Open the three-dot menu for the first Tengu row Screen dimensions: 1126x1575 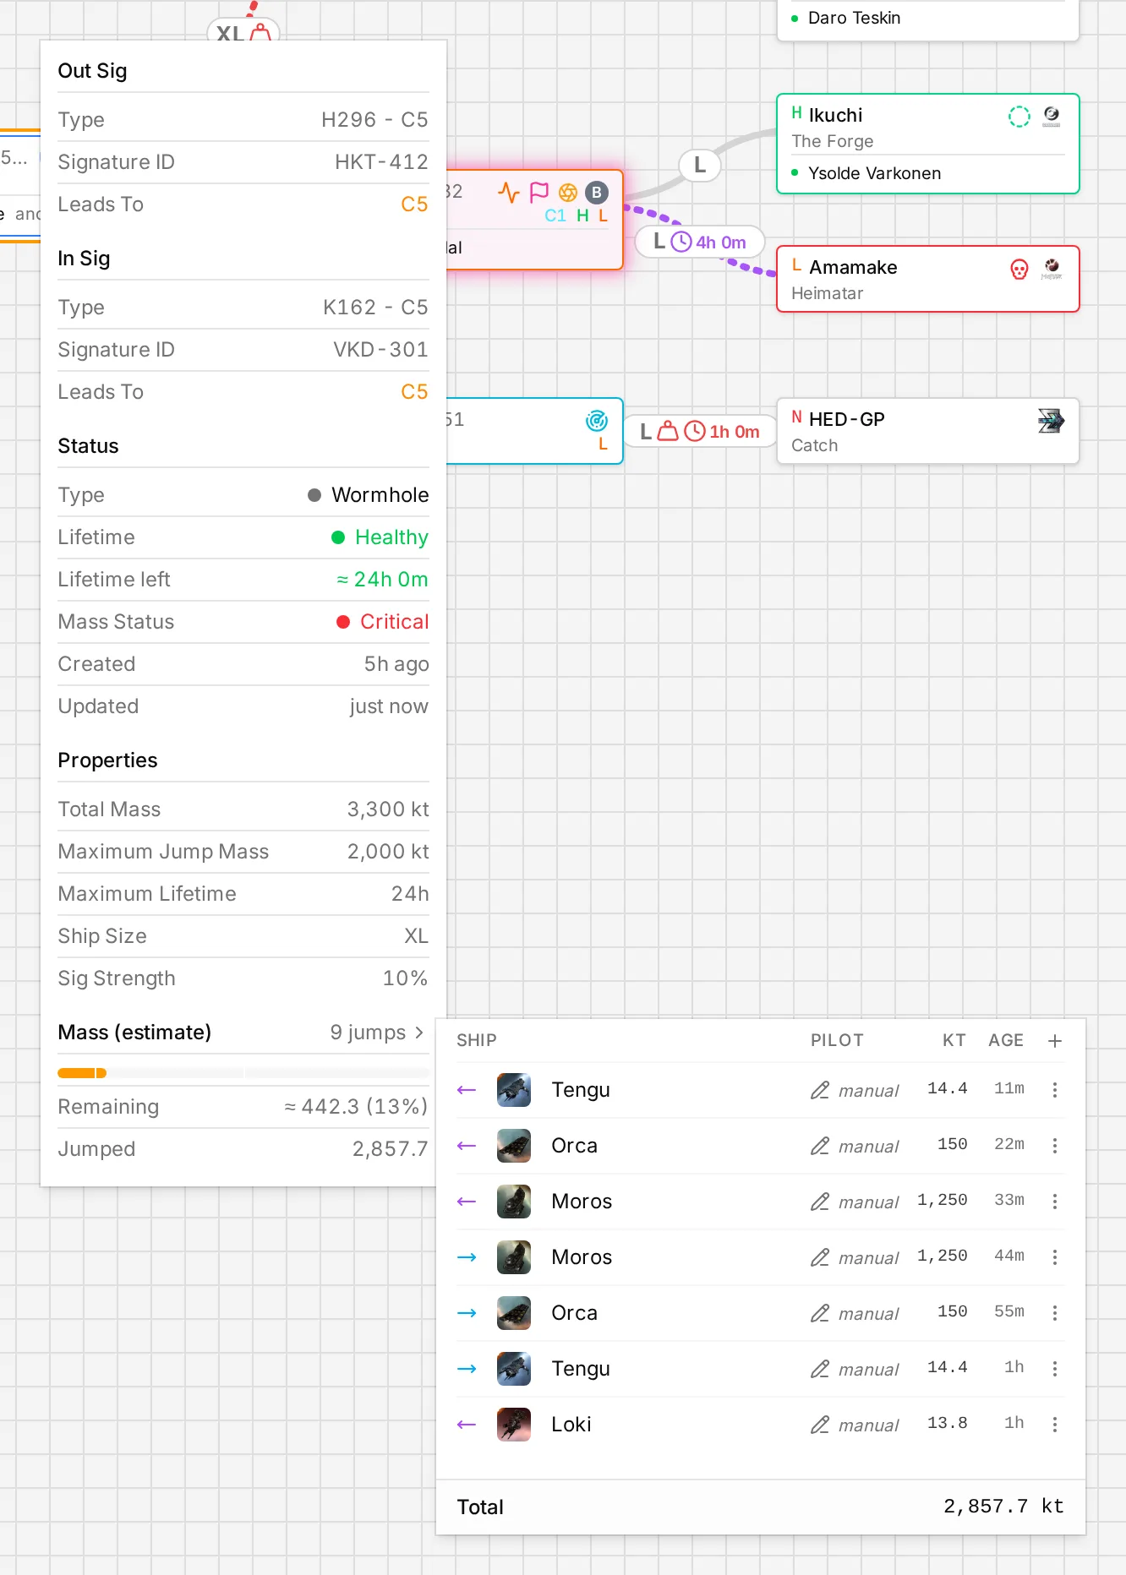[x=1055, y=1090]
